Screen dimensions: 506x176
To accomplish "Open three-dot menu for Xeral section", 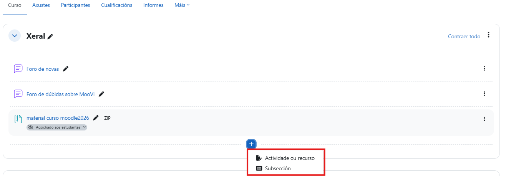I will click(488, 35).
